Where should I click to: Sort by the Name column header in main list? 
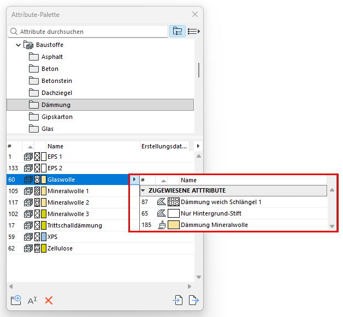(93, 146)
